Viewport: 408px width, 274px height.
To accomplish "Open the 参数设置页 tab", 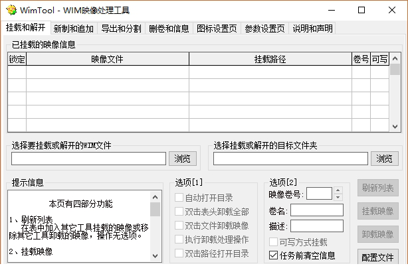I will click(264, 29).
